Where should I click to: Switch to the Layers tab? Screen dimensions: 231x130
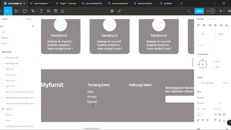coord(5,19)
